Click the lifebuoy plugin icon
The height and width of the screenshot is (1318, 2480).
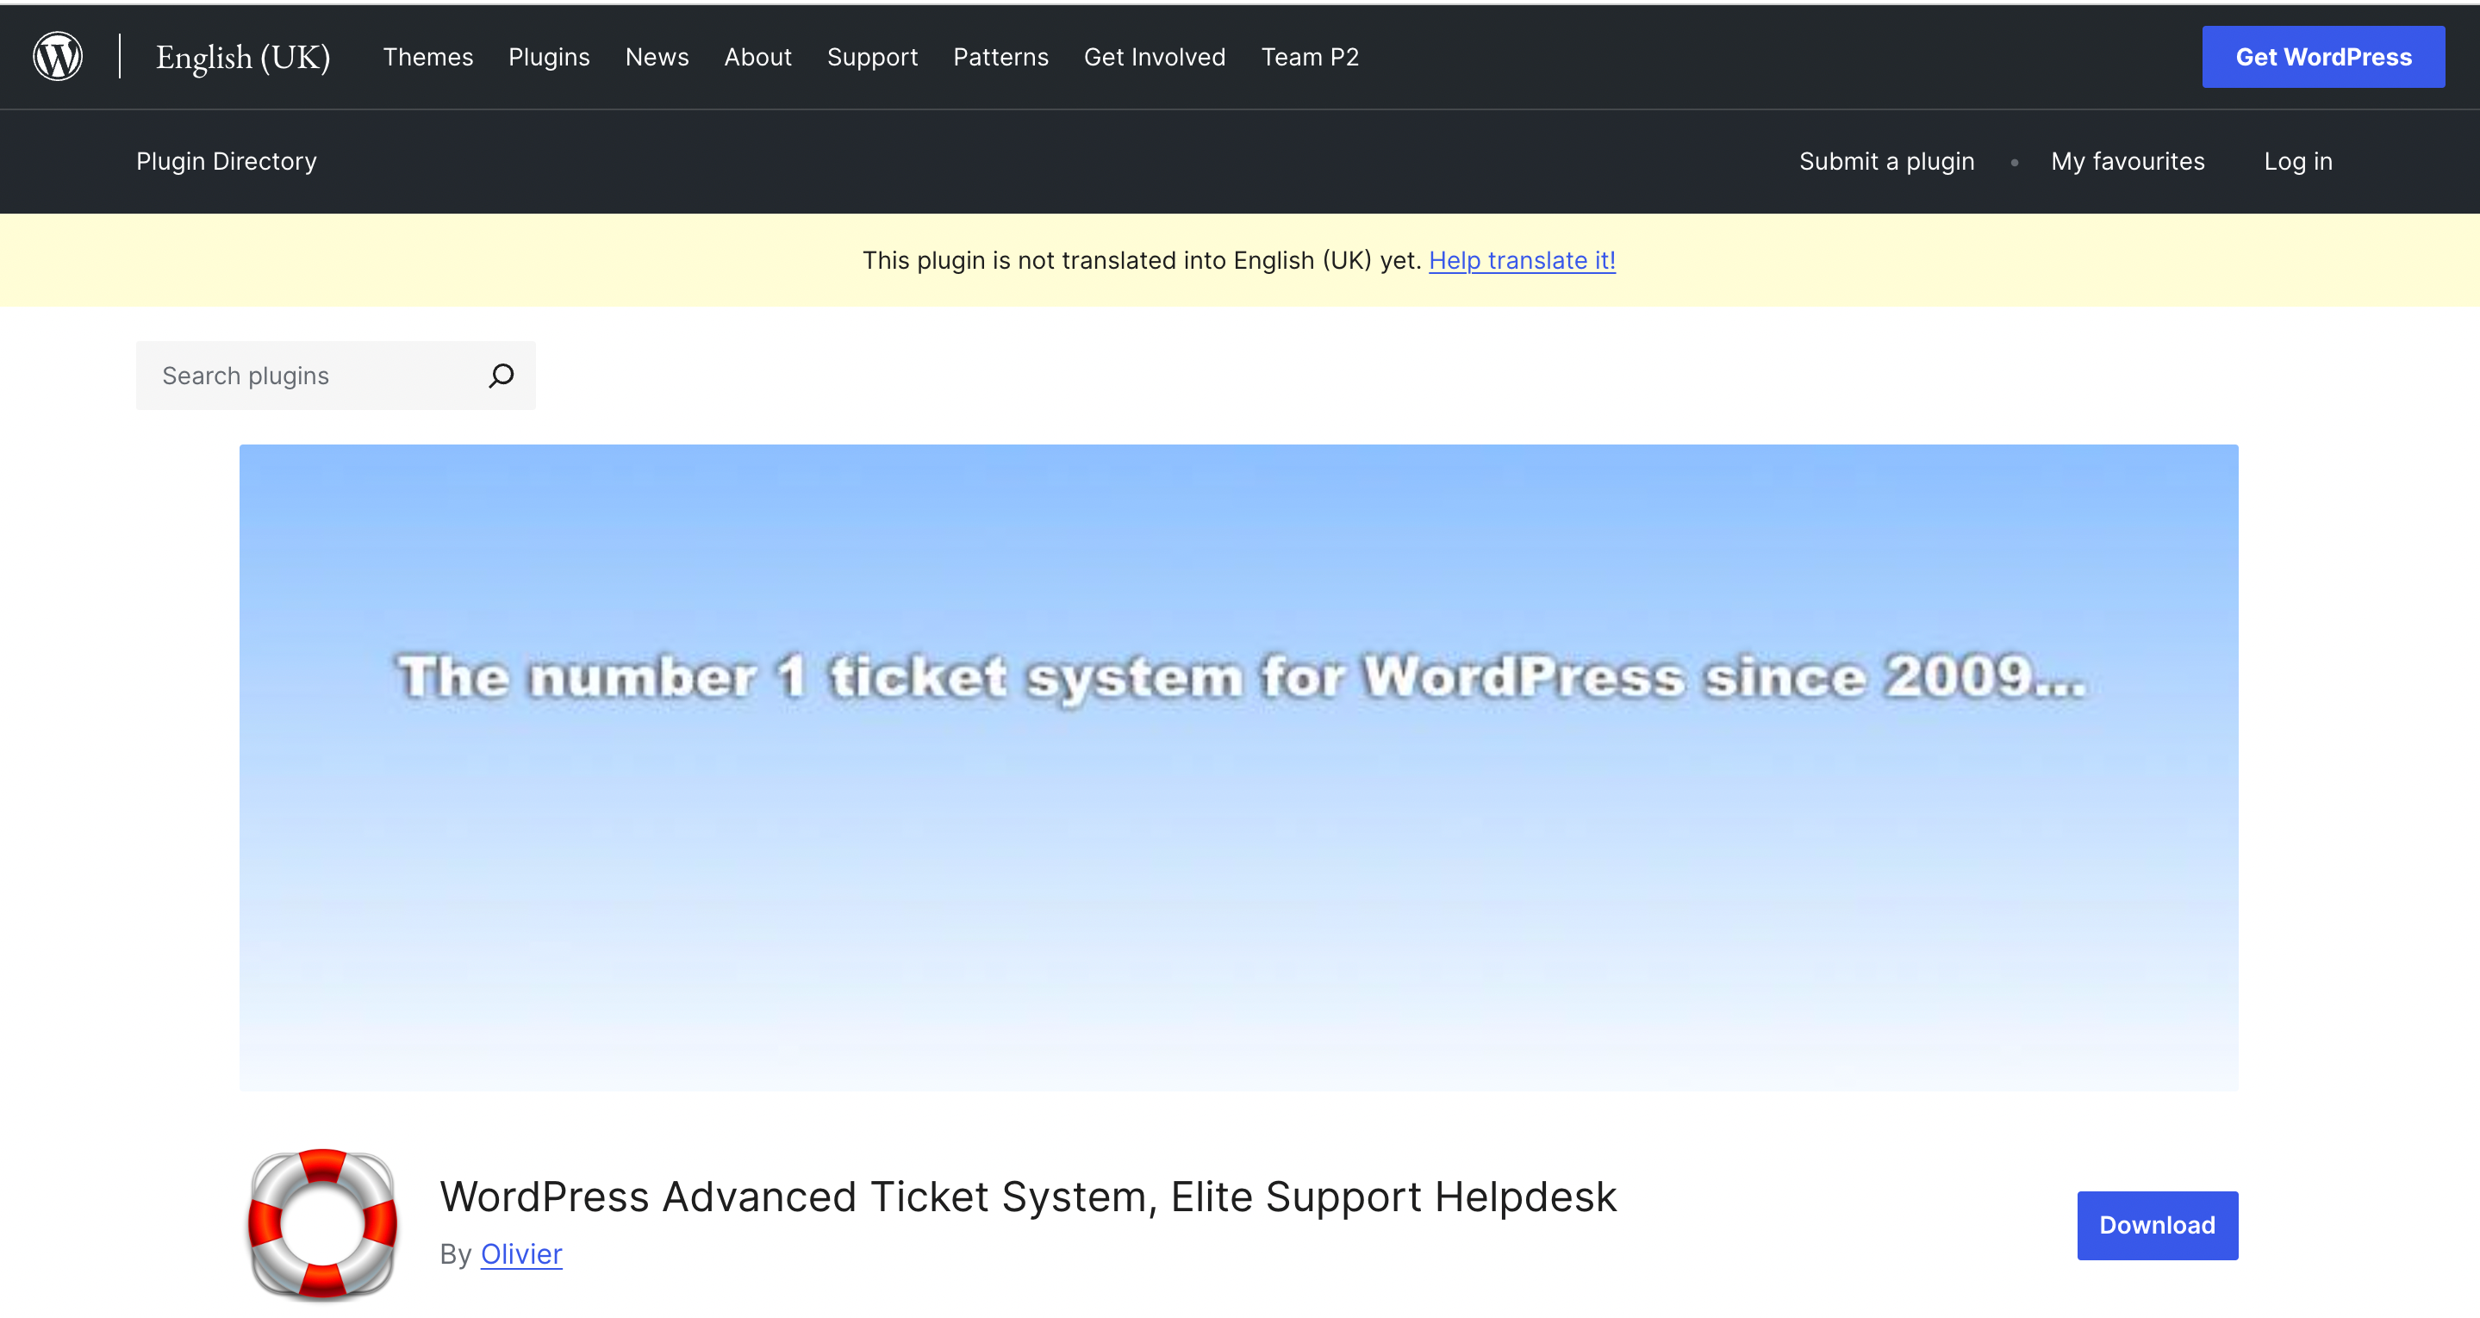point(322,1223)
